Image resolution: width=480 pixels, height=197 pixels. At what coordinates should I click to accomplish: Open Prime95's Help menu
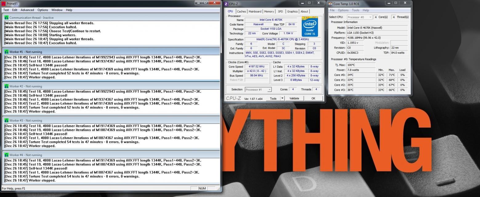click(69, 10)
